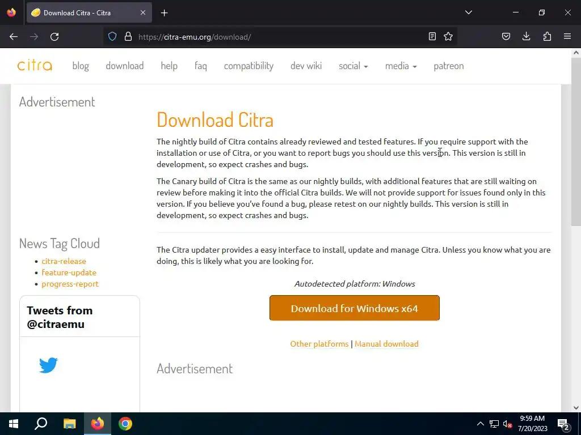
Task: Open the Other platforms link
Action: point(319,344)
